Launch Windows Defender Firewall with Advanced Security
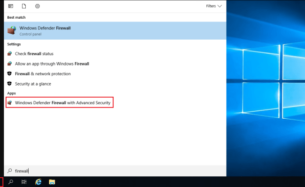 60,102
